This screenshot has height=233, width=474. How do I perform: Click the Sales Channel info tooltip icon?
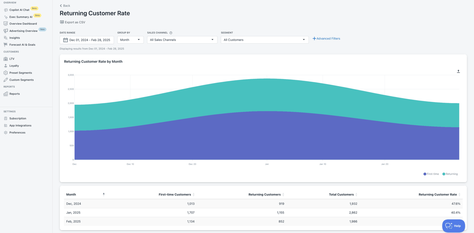pos(171,33)
